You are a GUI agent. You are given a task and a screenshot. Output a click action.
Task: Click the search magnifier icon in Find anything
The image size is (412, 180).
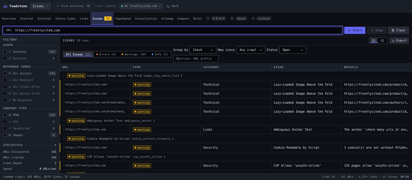tap(58, 6)
